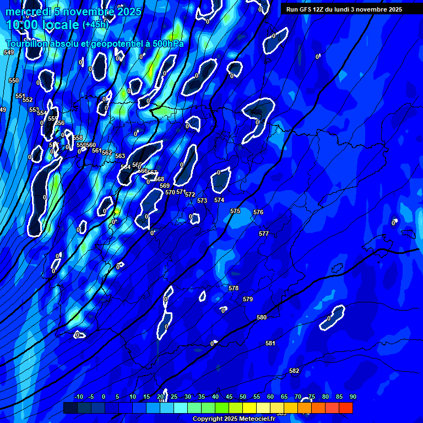Click the legend value label 90
Screen dimensions: 423x423
(352, 397)
